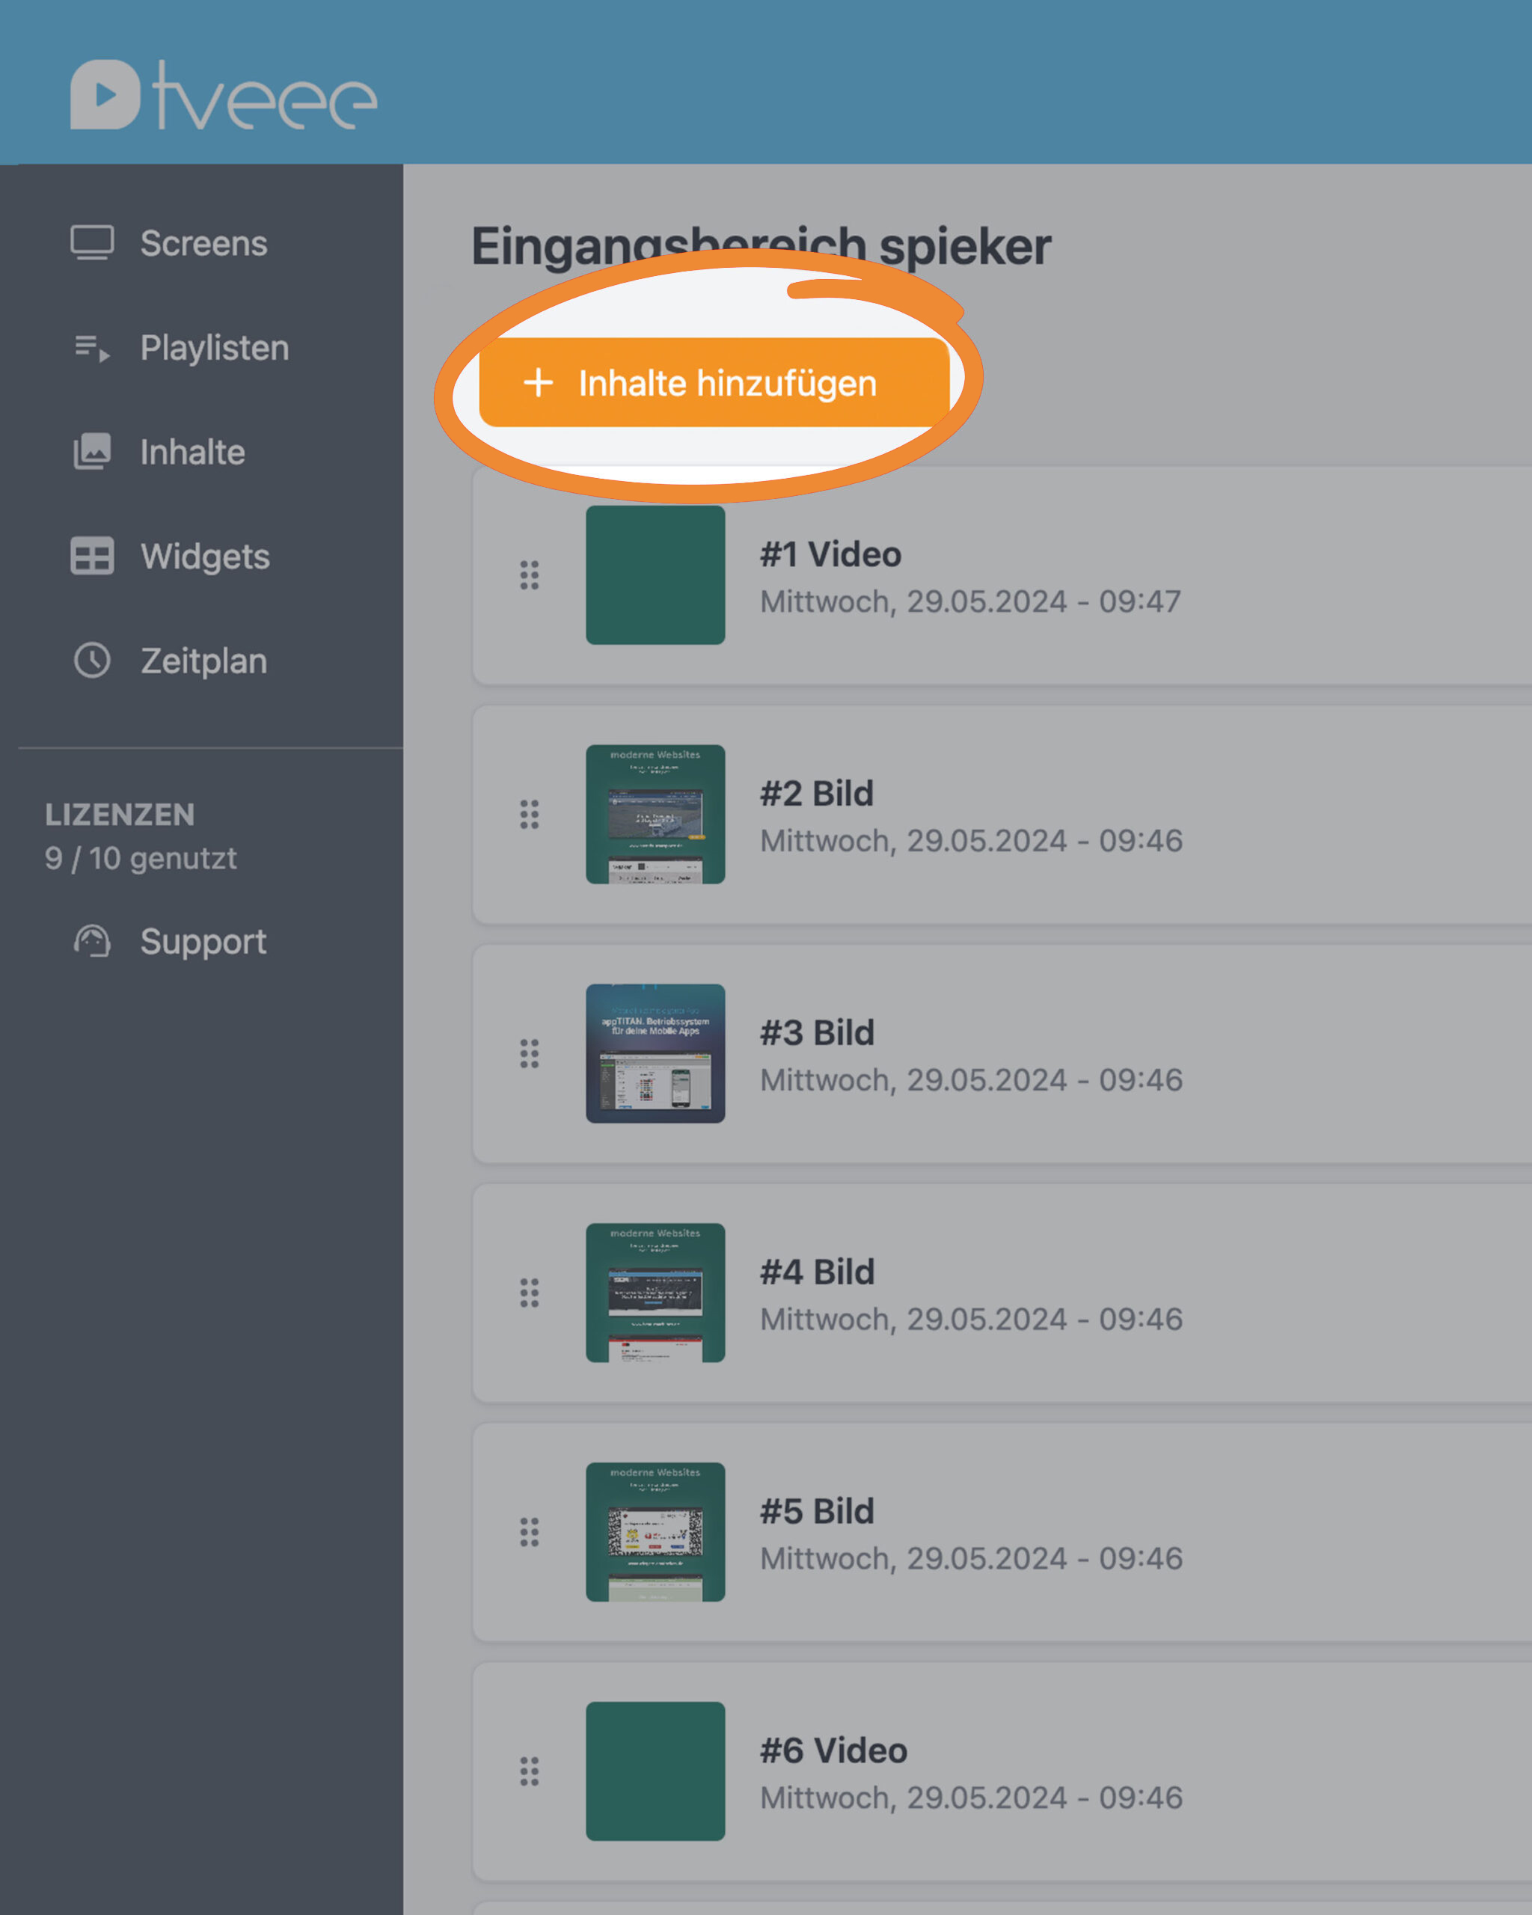Click the Zeitplan clock icon
The height and width of the screenshot is (1915, 1532).
tap(92, 661)
